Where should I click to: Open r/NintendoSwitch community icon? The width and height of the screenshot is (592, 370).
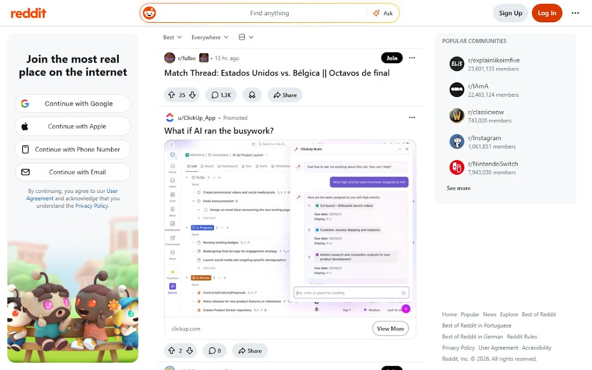457,168
